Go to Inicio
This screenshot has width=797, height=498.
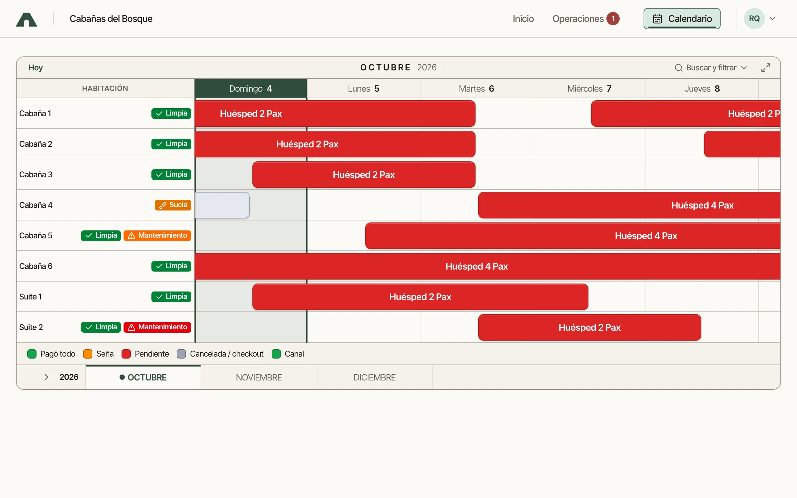(523, 19)
